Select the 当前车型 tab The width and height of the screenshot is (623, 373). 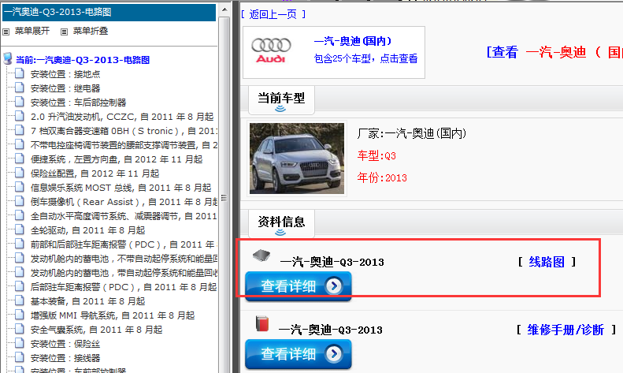point(281,100)
